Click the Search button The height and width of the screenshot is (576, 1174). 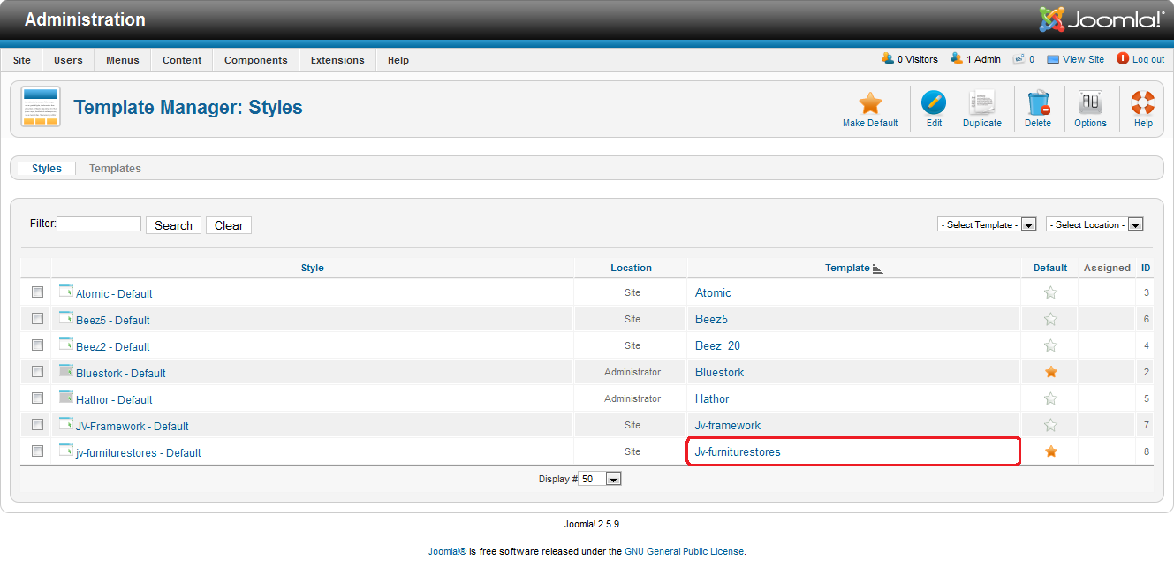coord(173,225)
